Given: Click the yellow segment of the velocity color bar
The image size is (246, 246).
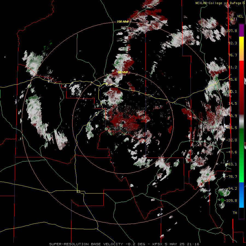Looking at the screenshot, I should pyautogui.click(x=241, y=49).
